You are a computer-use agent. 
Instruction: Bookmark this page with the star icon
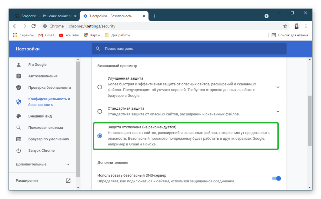[x=285, y=26]
